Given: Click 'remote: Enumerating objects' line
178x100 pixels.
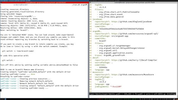Looking at the screenshot, I should pyautogui.click(x=19, y=19).
